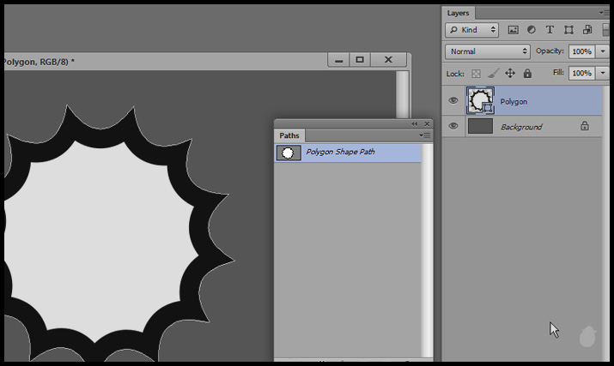
Task: Click lock all padlock icon
Action: coord(527,74)
